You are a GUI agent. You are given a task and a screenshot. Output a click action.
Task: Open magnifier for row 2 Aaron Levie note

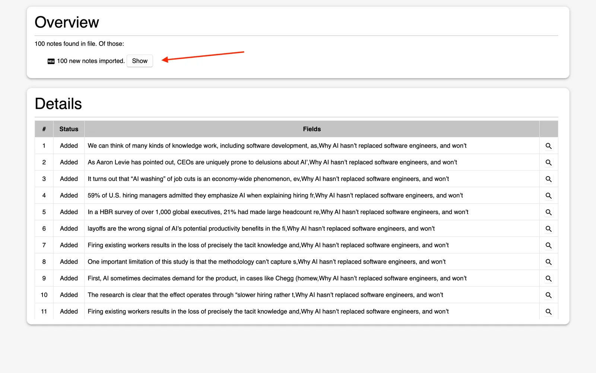click(548, 162)
